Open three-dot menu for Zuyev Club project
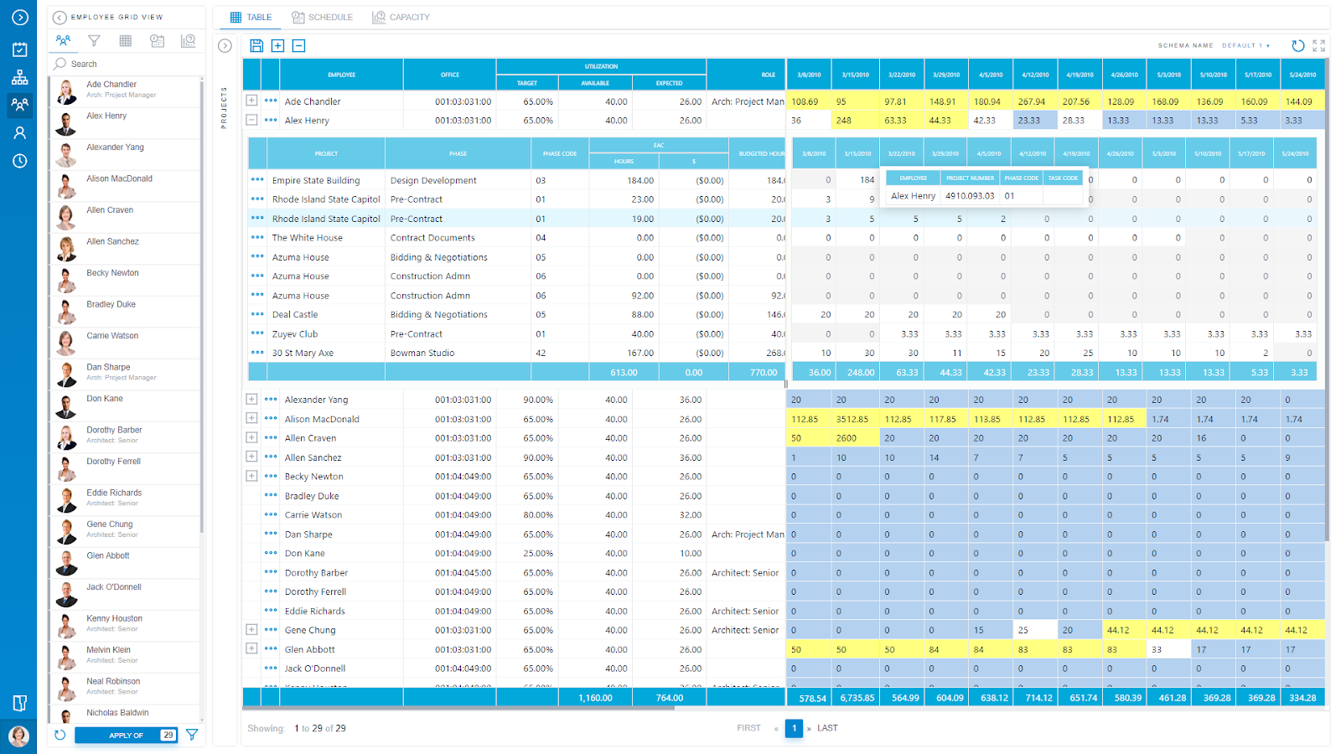1341x754 pixels. pyautogui.click(x=257, y=333)
